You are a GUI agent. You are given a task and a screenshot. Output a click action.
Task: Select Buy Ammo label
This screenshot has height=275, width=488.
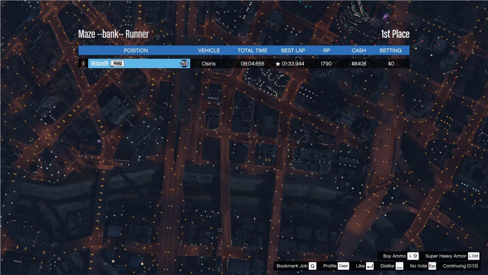point(395,256)
